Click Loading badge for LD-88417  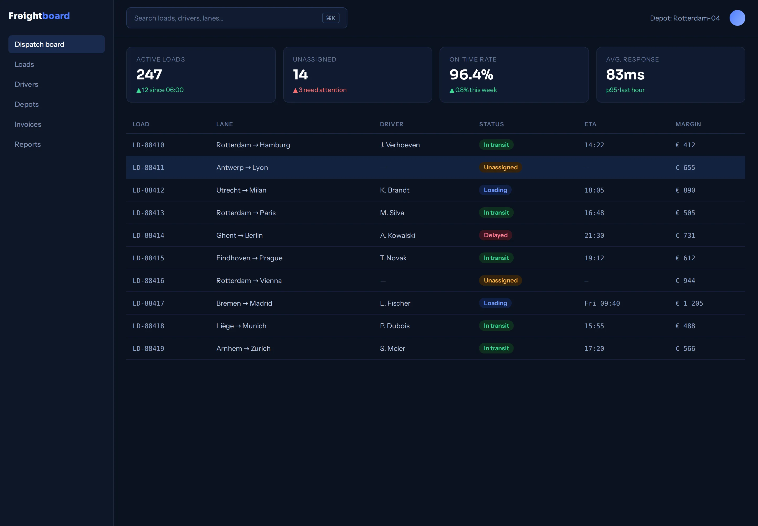pyautogui.click(x=495, y=303)
